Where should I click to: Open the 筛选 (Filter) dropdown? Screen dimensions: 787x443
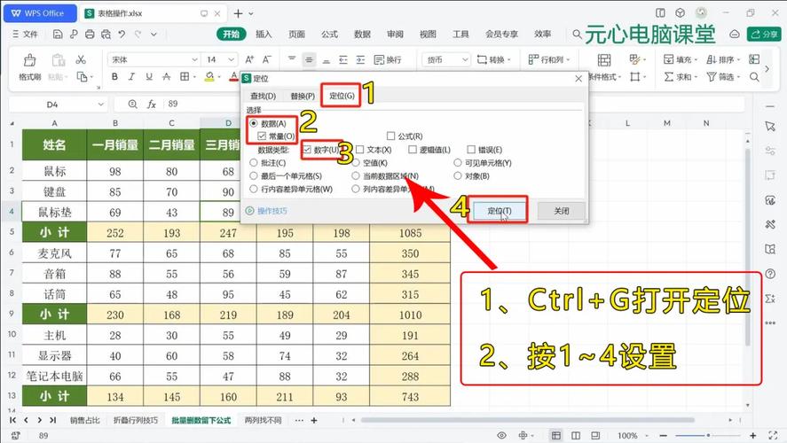pyautogui.click(x=723, y=77)
